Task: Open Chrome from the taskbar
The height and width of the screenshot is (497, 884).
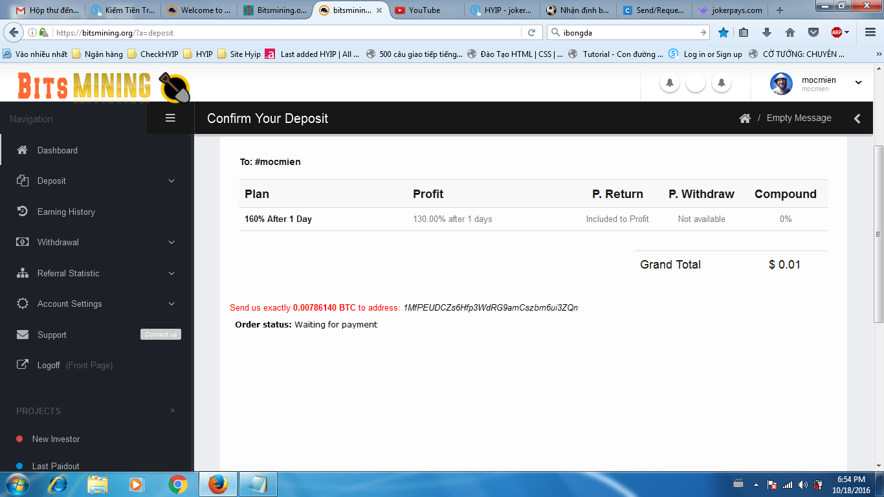Action: pos(177,484)
